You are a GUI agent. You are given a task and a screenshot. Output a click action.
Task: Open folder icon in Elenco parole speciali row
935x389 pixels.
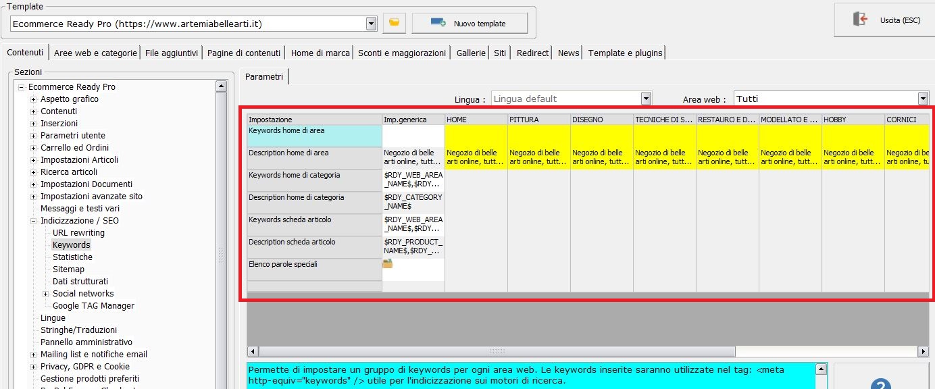[x=388, y=263]
